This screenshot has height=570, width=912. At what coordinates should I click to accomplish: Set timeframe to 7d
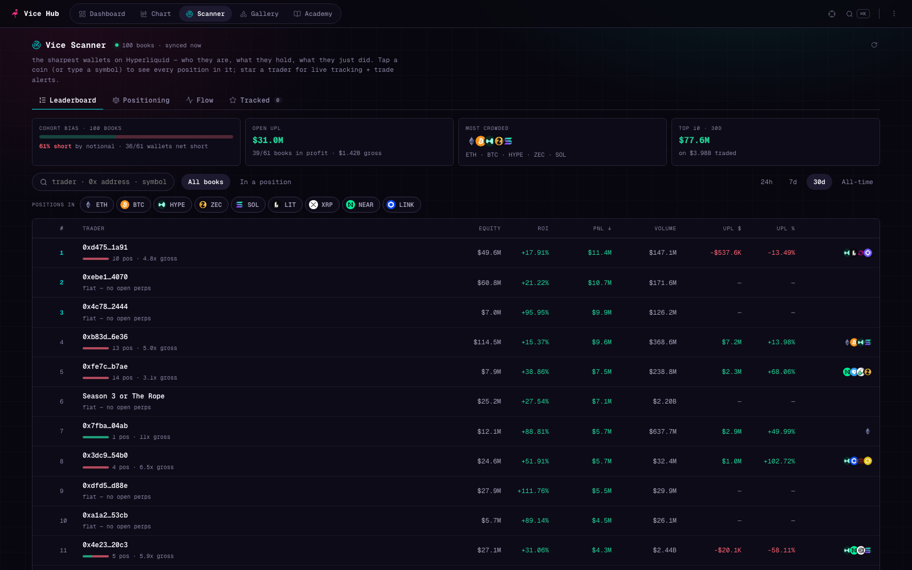pyautogui.click(x=793, y=182)
